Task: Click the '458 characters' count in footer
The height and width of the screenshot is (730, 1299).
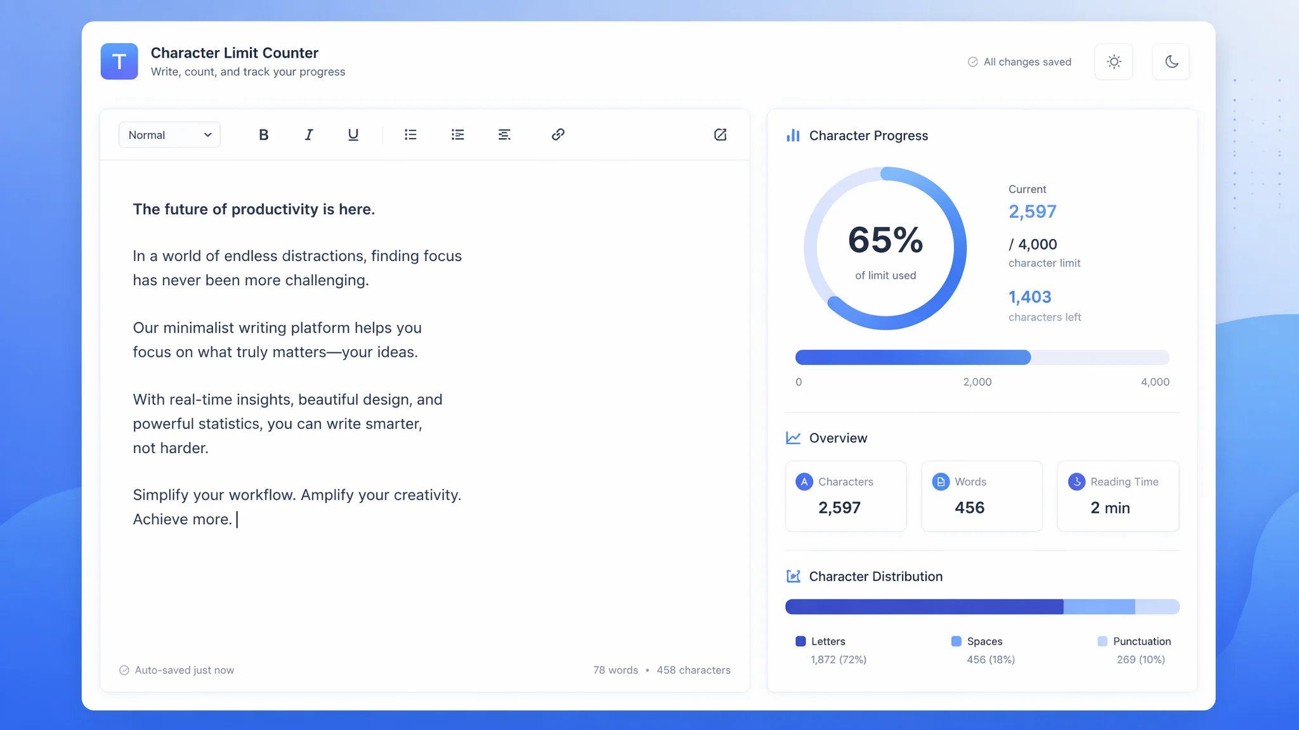Action: click(x=693, y=670)
